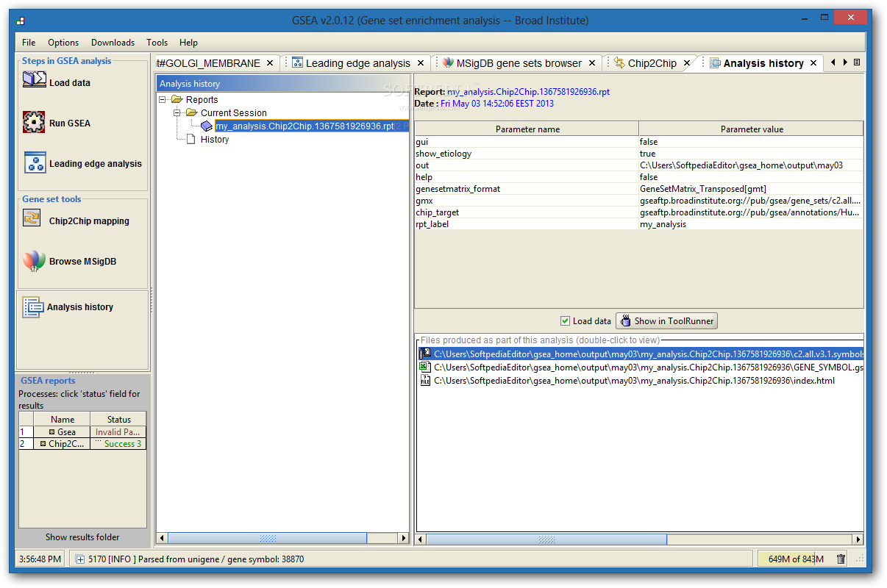The width and height of the screenshot is (887, 588).
Task: Click the Parameter name column header
Action: [527, 129]
